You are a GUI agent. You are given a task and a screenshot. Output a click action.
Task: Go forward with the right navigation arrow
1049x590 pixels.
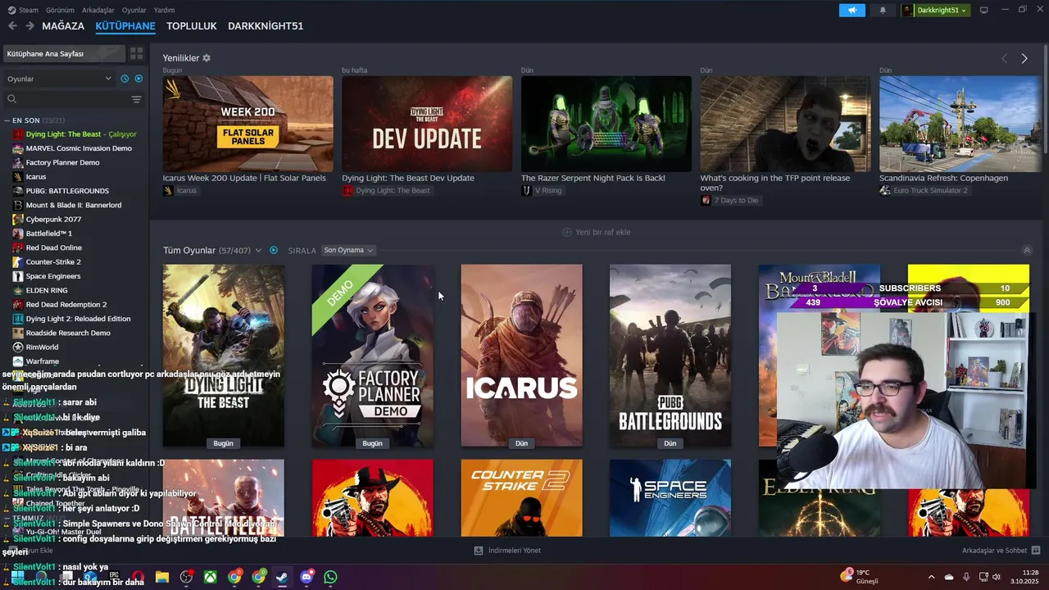pyautogui.click(x=30, y=26)
